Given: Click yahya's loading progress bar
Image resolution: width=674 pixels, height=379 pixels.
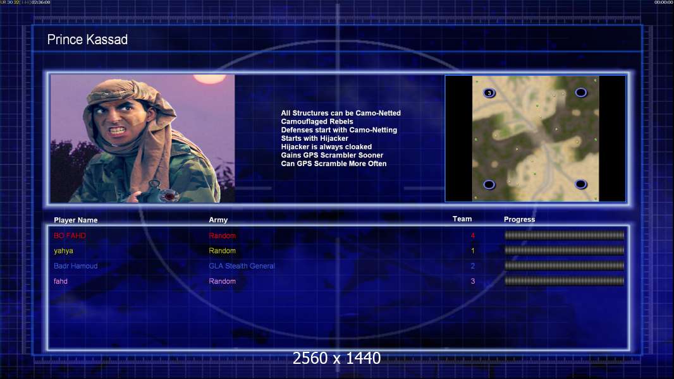Looking at the screenshot, I should (565, 250).
